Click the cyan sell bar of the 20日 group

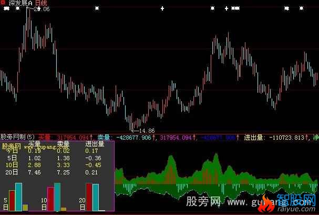(96, 197)
